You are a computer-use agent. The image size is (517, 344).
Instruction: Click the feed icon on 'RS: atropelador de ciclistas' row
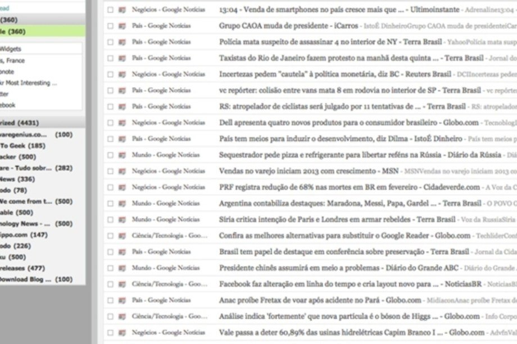coord(122,107)
